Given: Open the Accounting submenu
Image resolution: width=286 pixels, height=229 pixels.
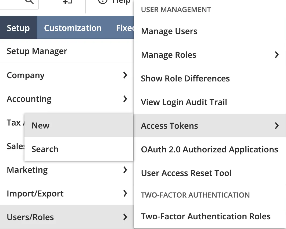Looking at the screenshot, I should coord(67,99).
